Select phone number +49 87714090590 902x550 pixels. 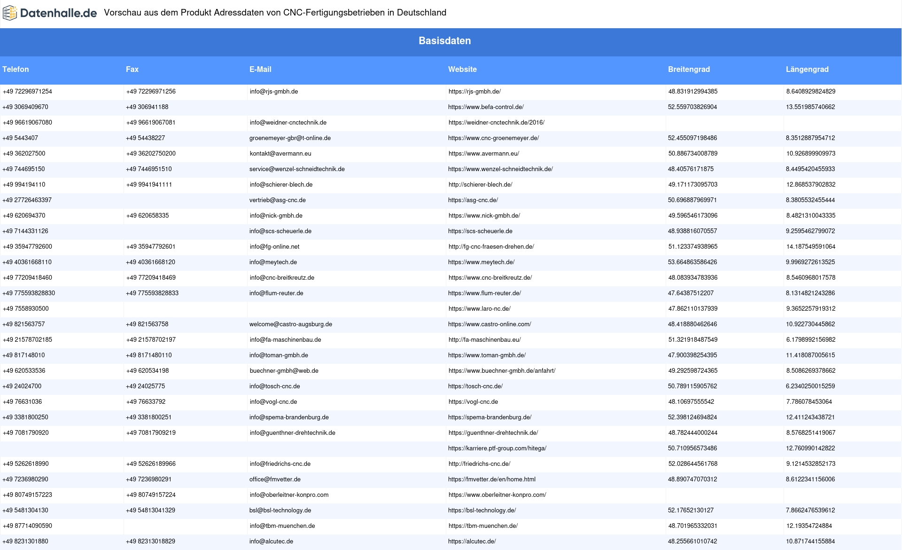pos(27,526)
